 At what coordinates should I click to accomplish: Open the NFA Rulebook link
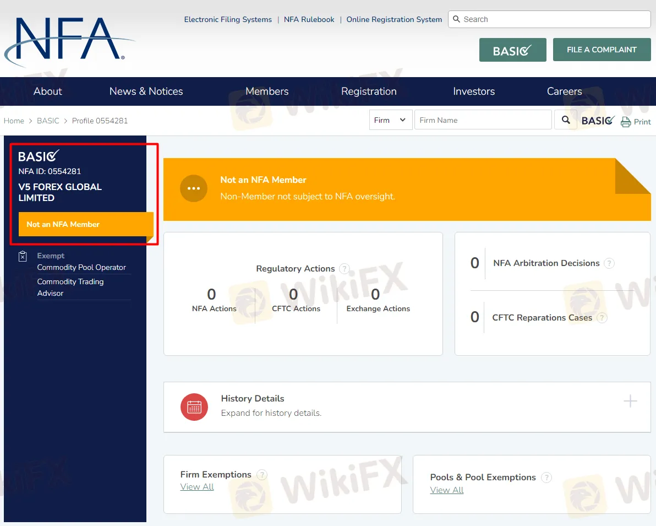click(309, 19)
